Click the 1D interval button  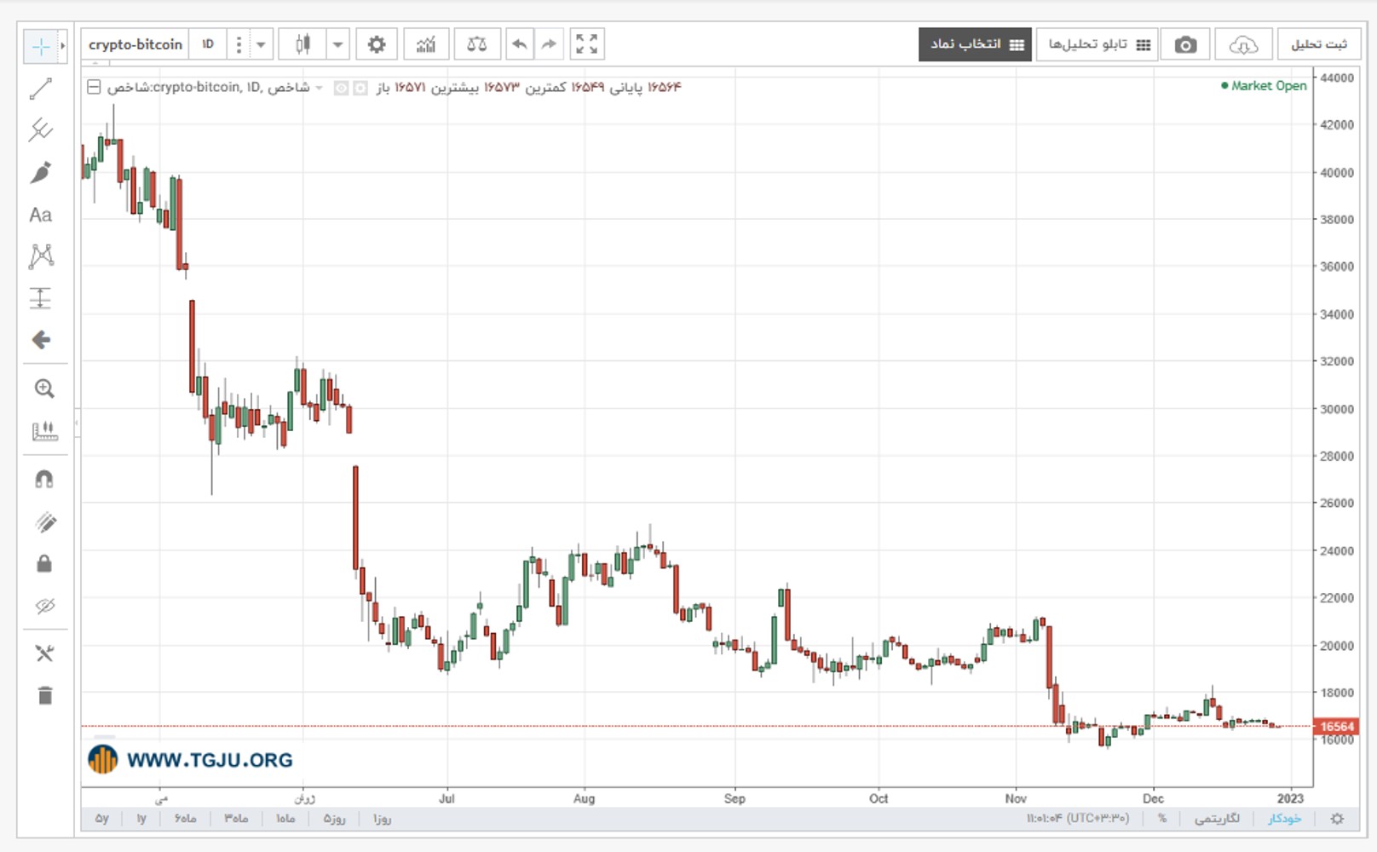click(x=208, y=44)
